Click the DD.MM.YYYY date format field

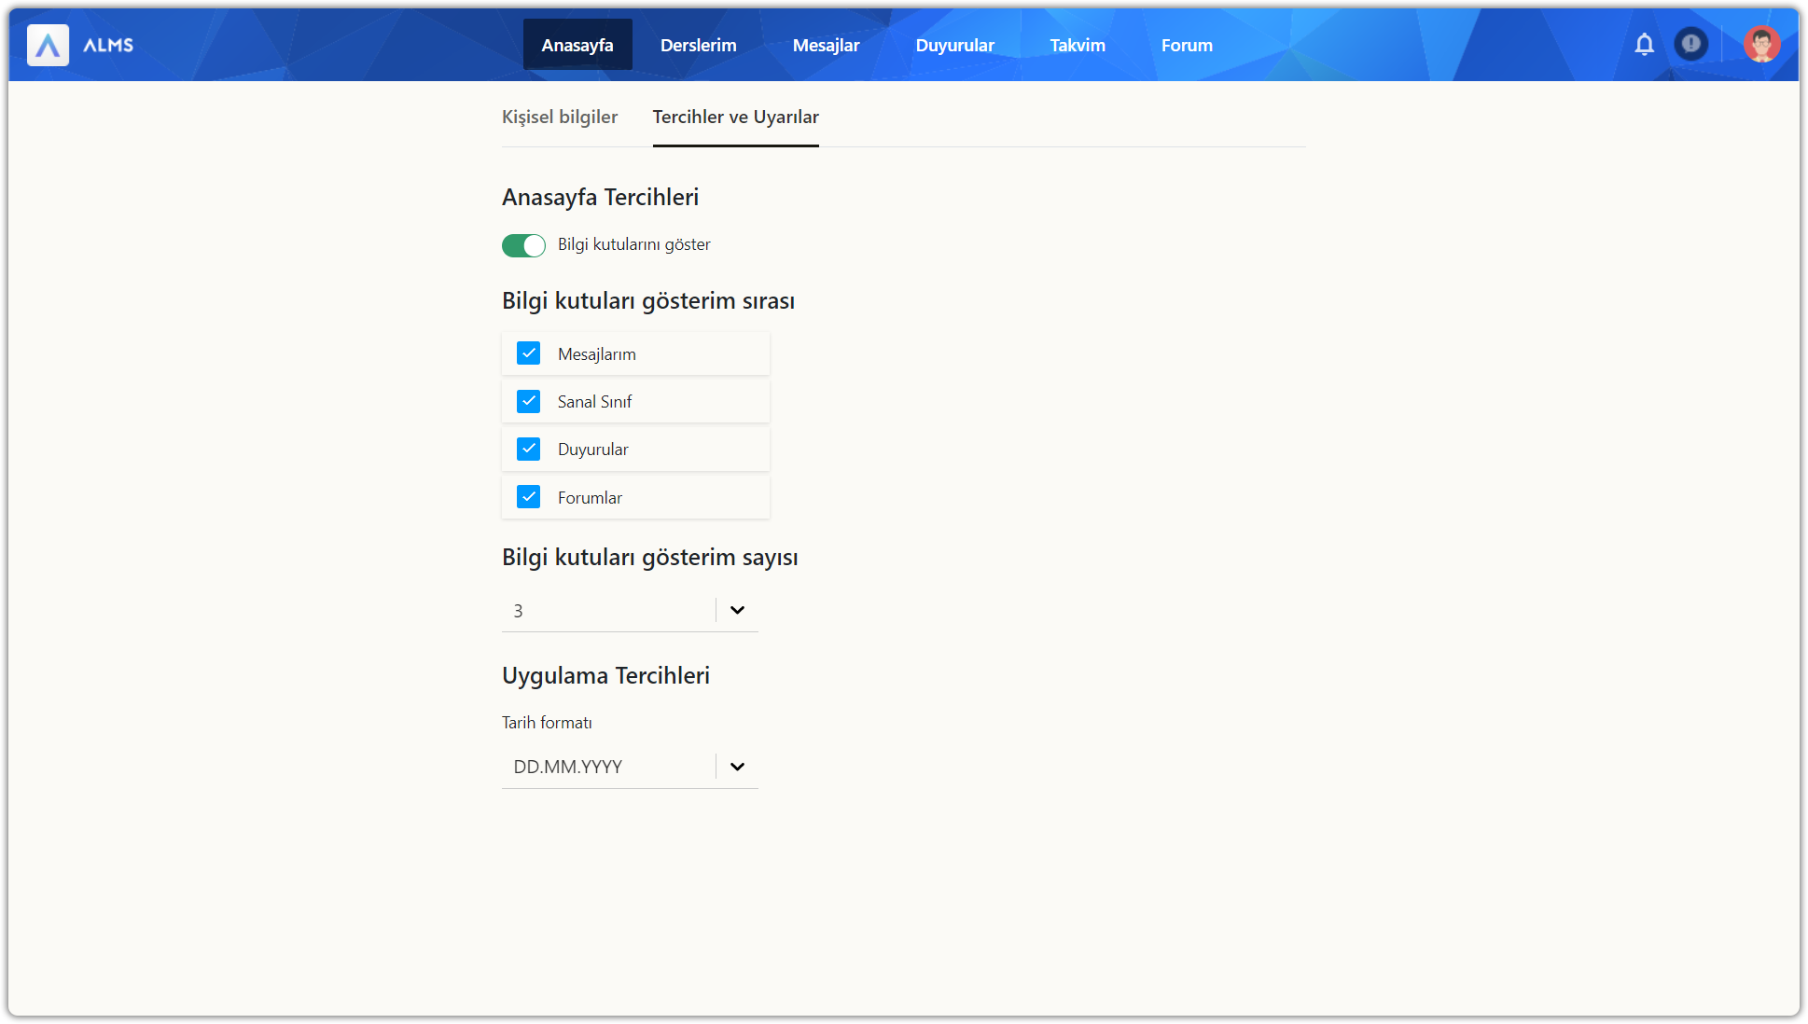tap(606, 767)
